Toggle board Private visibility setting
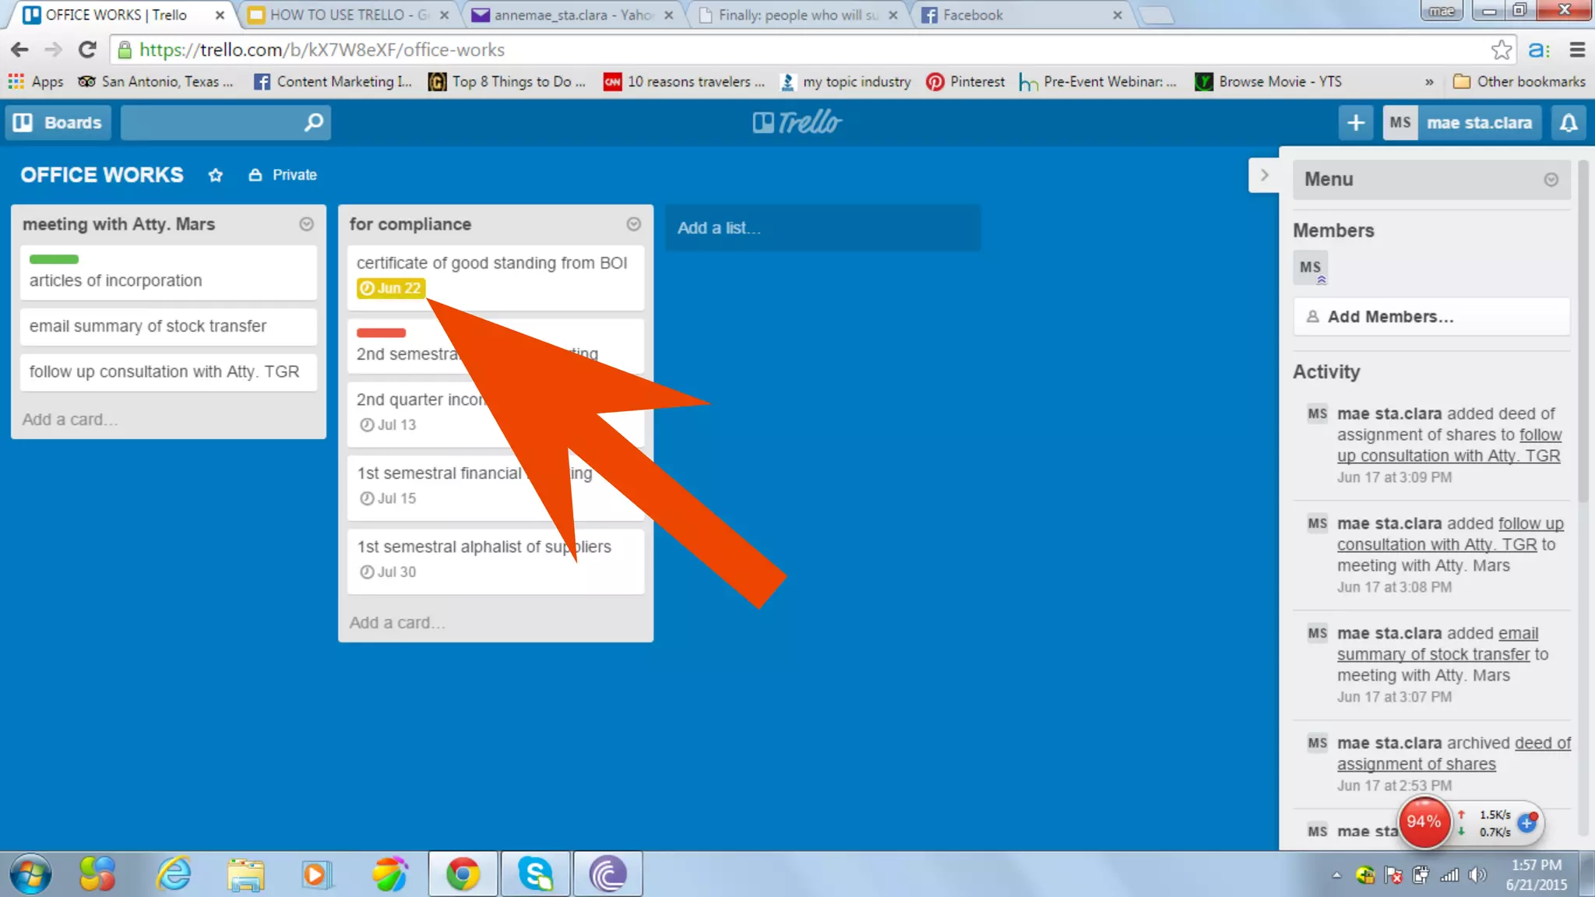The height and width of the screenshot is (897, 1595). click(x=283, y=175)
